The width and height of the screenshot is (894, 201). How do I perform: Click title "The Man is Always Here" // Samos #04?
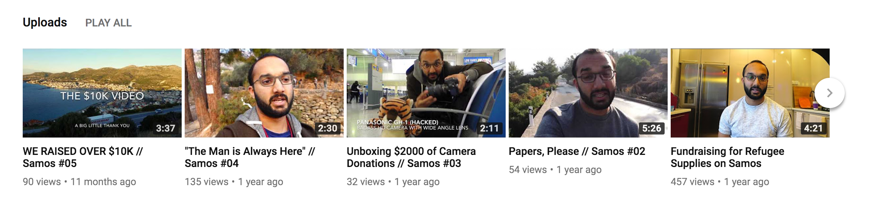[x=250, y=157]
